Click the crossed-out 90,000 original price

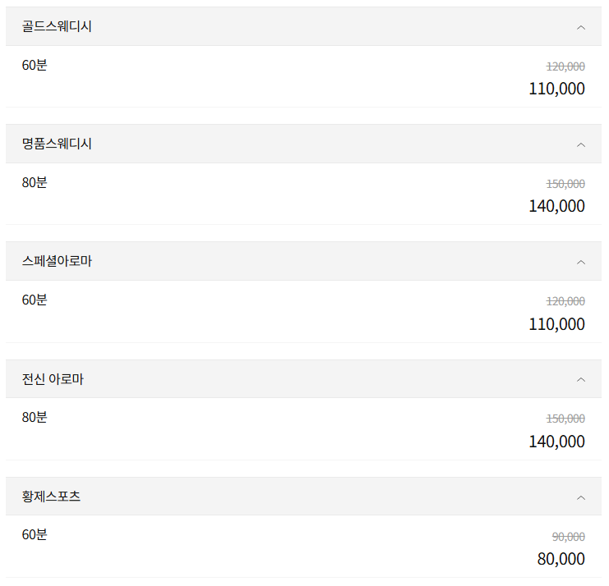click(x=568, y=537)
